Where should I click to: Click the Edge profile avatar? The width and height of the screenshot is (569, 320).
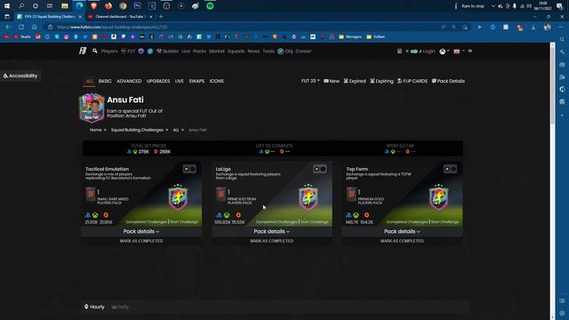pyautogui.click(x=548, y=27)
